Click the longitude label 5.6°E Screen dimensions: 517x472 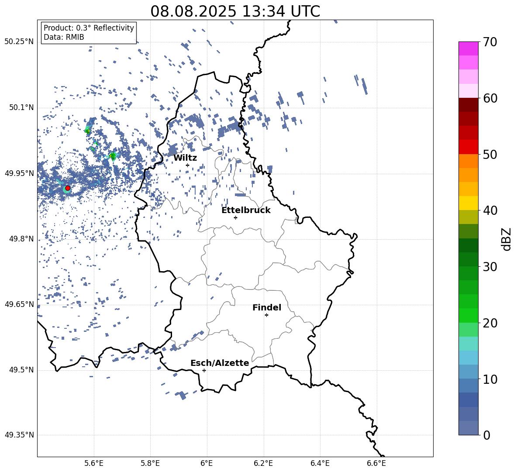[x=93, y=463]
